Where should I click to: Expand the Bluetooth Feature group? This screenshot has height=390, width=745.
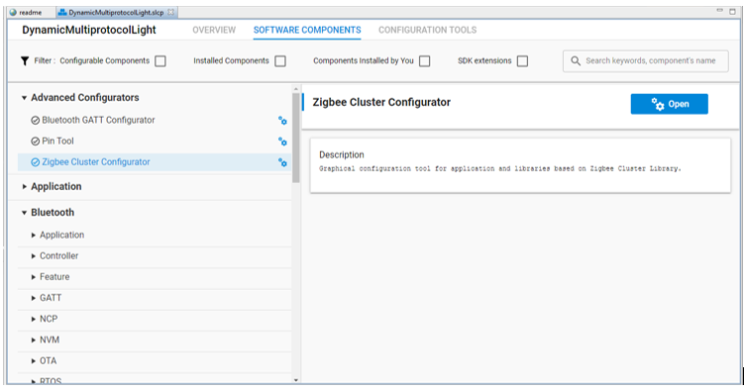34,277
